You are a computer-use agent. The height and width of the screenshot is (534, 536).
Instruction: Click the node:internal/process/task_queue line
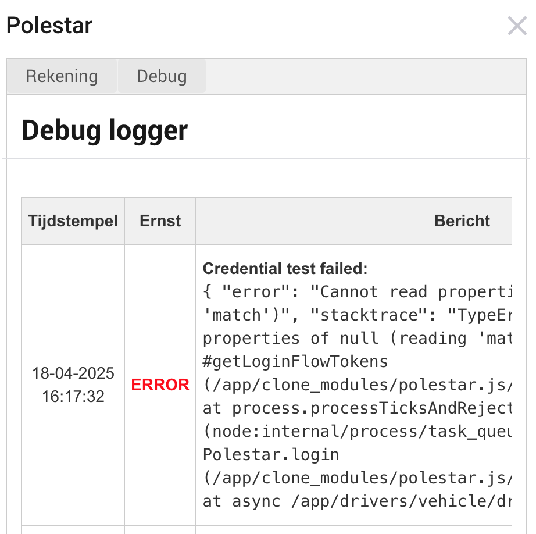358,432
